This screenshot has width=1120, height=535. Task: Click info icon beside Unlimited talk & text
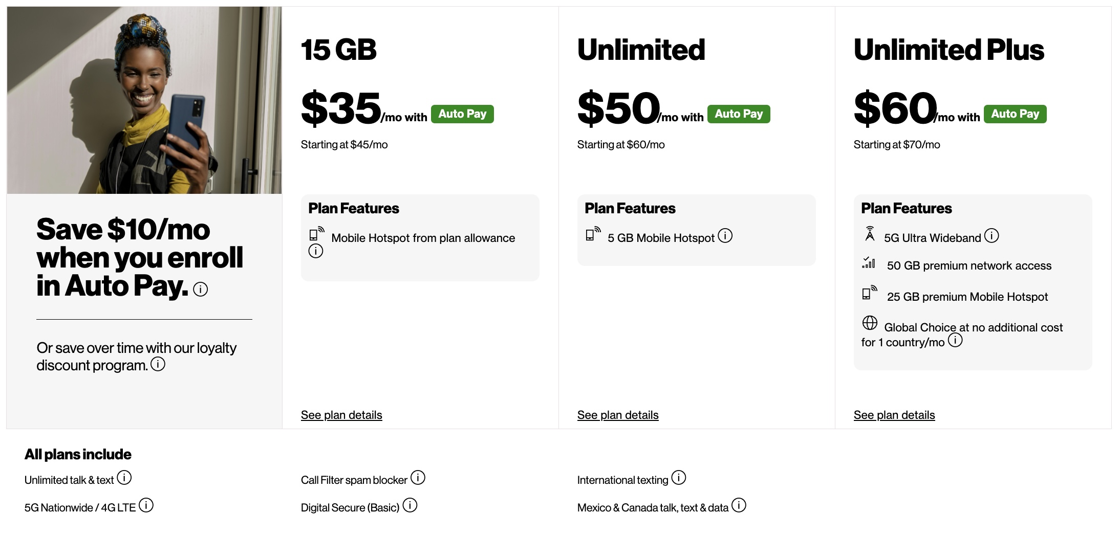pyautogui.click(x=124, y=479)
